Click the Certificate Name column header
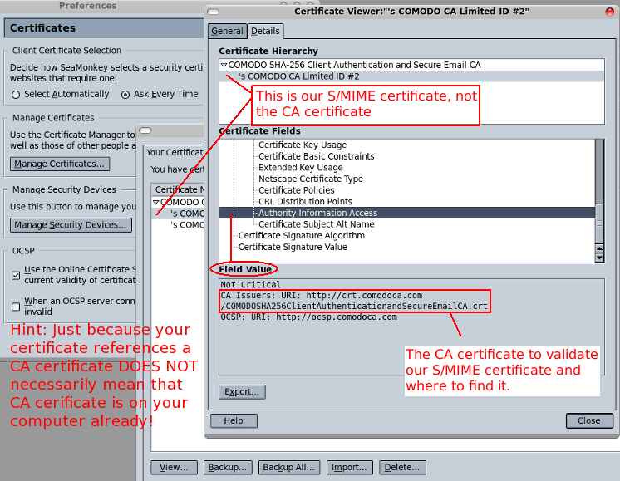 (x=178, y=189)
